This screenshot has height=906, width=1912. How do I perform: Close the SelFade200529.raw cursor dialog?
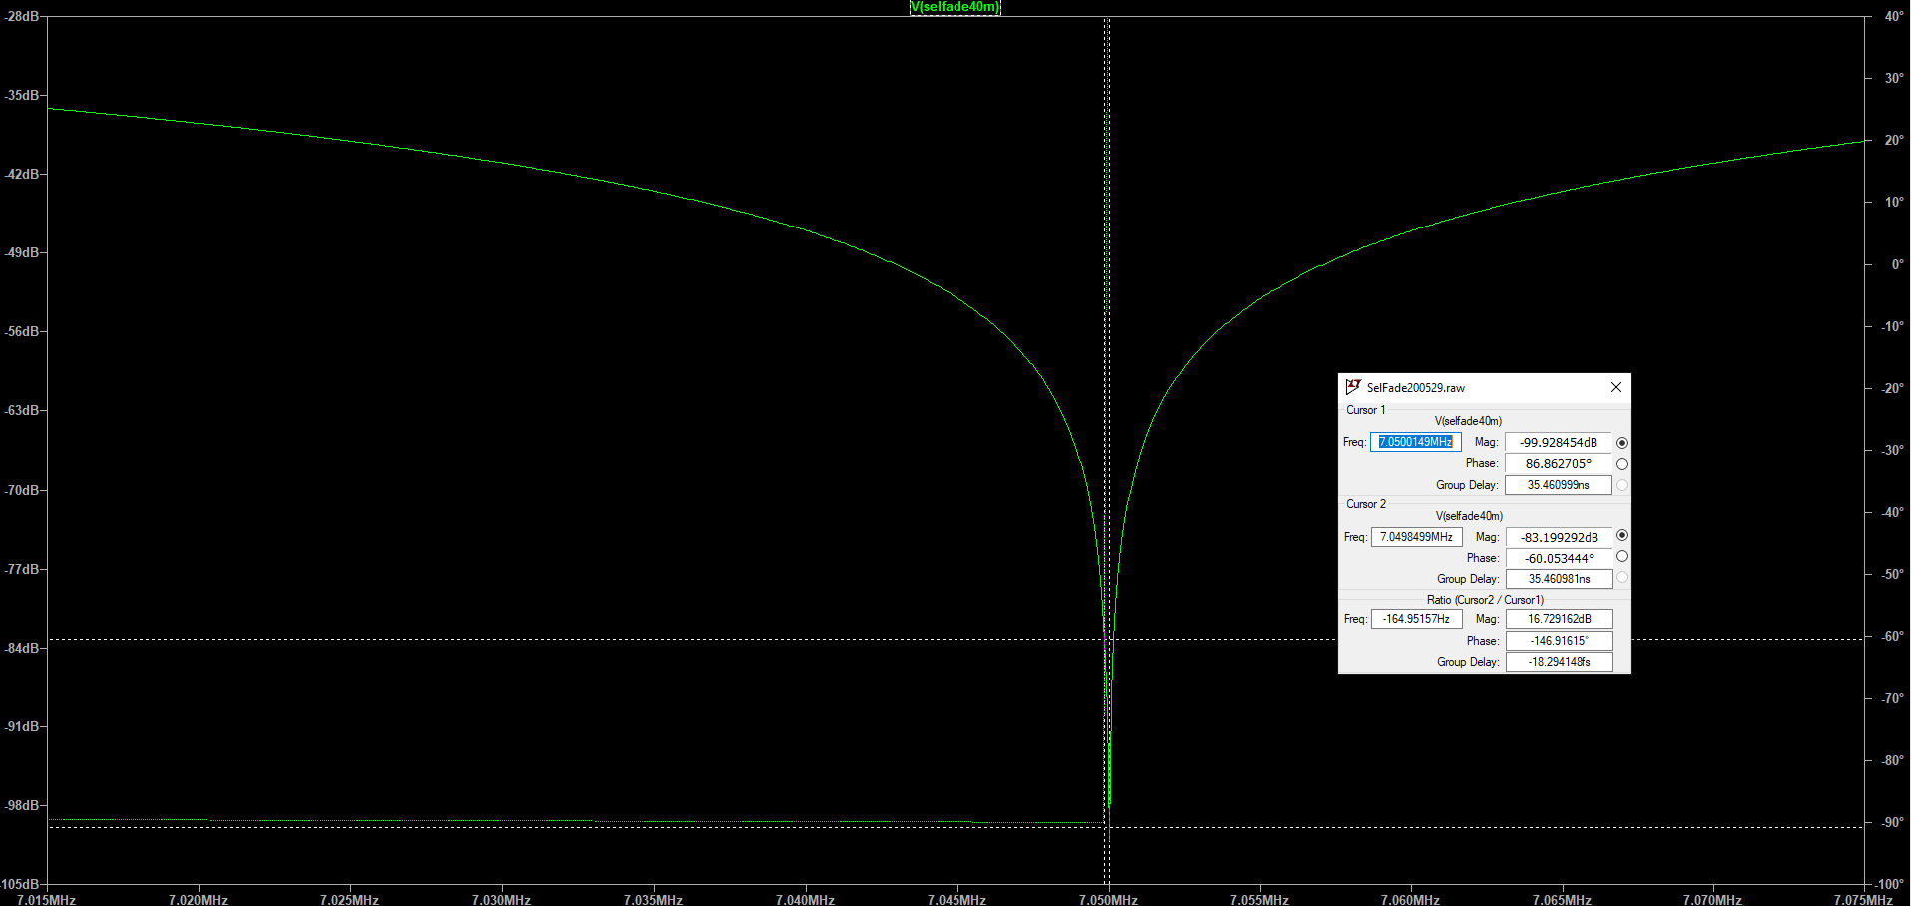pyautogui.click(x=1616, y=387)
